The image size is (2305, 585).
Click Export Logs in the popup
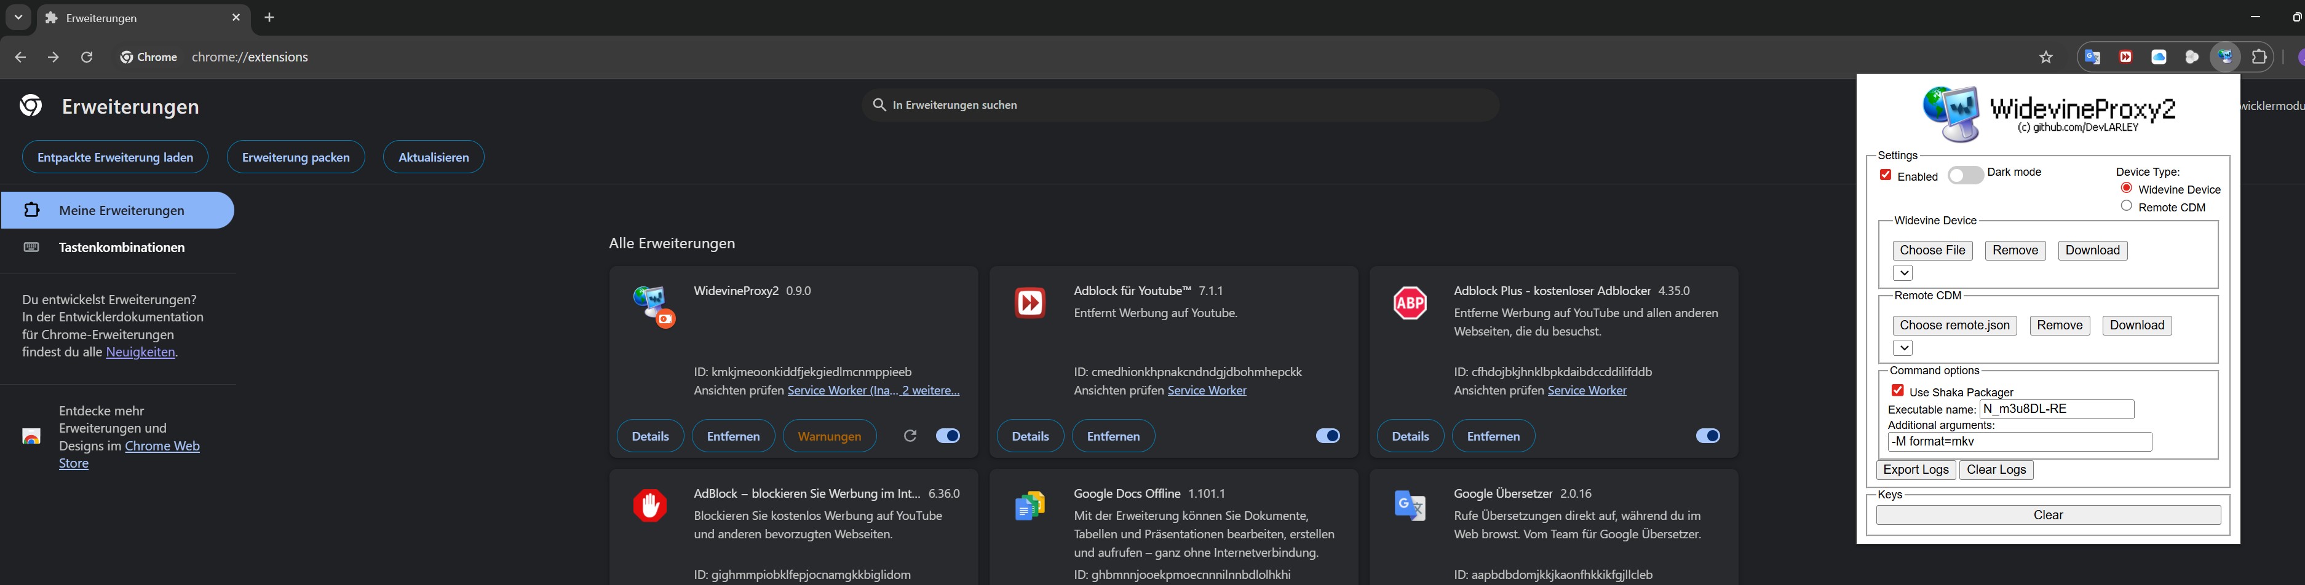(x=1916, y=469)
